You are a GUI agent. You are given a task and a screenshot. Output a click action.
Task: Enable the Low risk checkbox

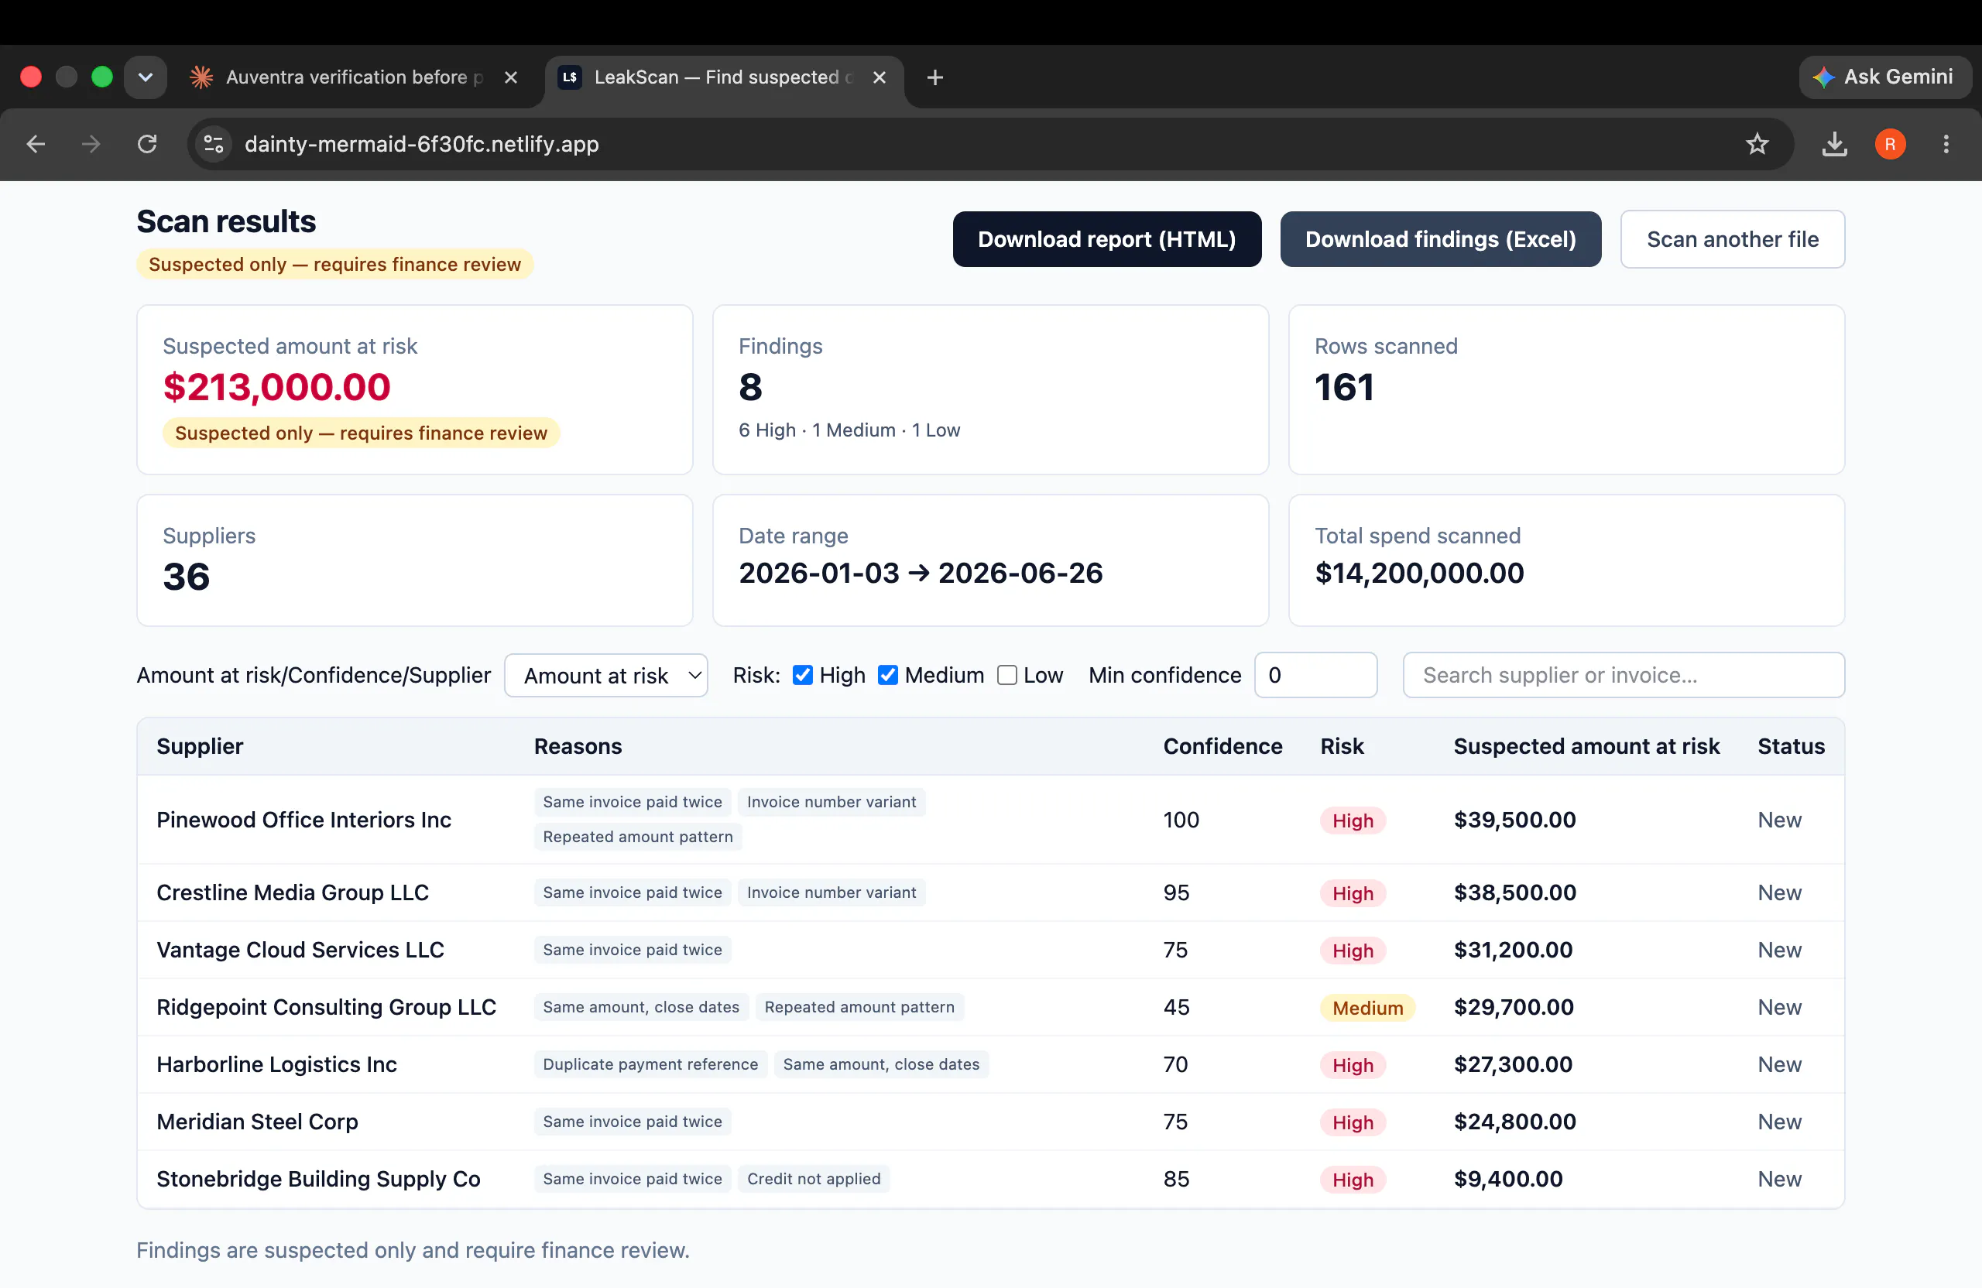(1006, 675)
